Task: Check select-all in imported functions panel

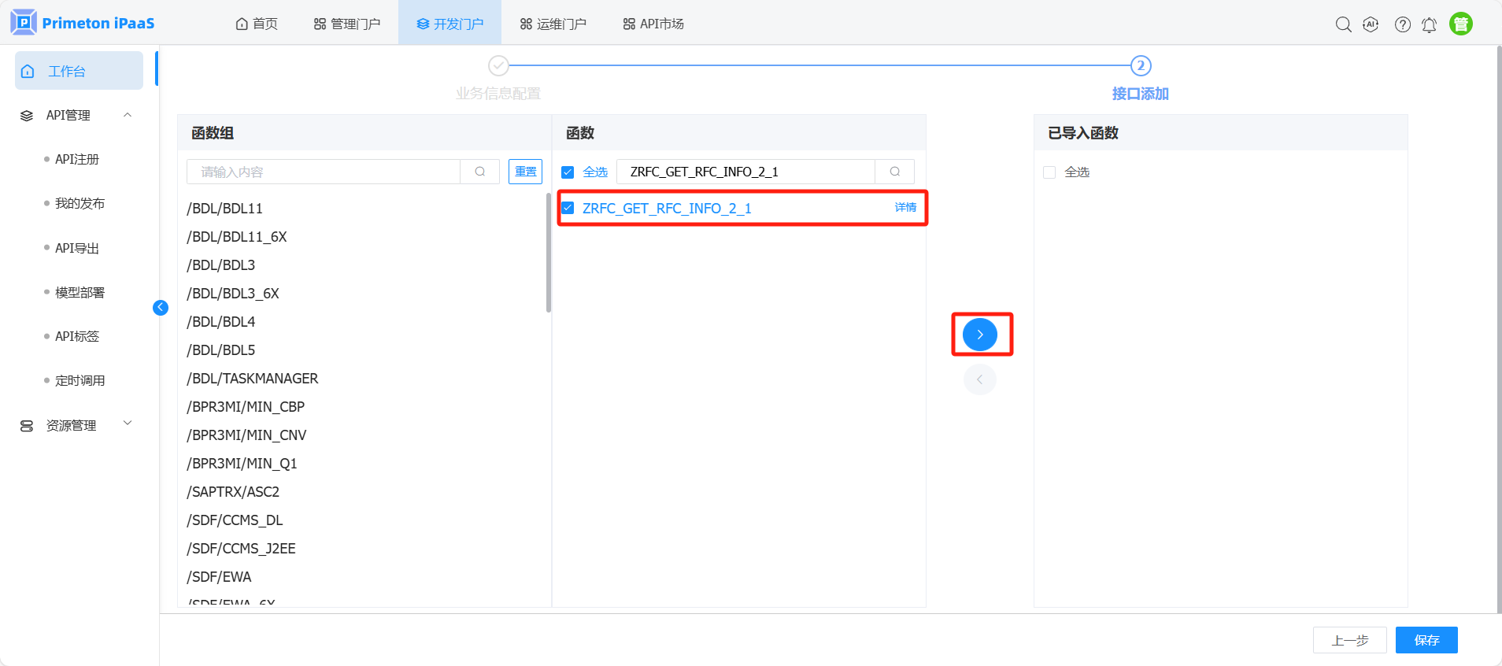Action: (x=1049, y=172)
